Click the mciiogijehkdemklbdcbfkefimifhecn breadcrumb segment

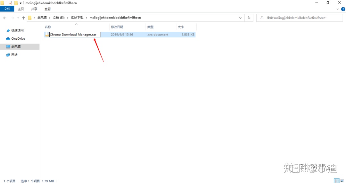[115, 18]
